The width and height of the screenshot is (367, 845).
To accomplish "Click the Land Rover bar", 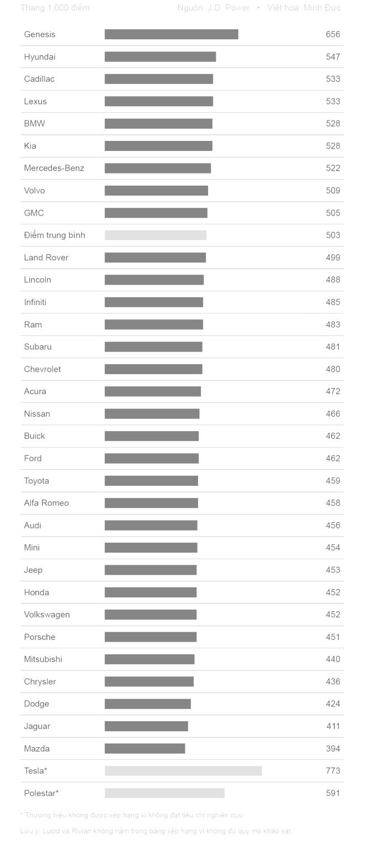I will point(155,258).
